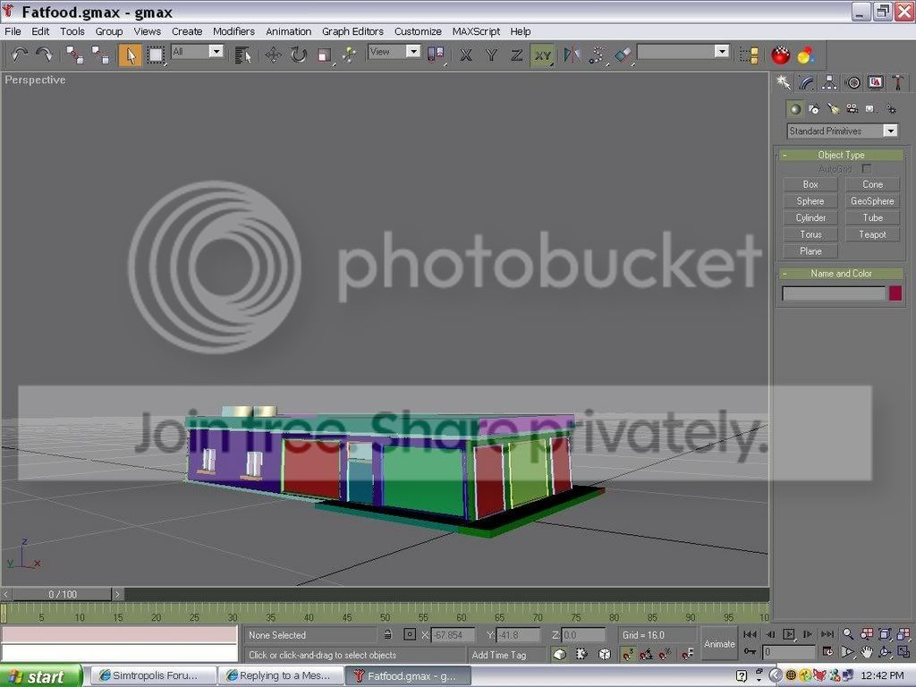Click the Align tool icon
The height and width of the screenshot is (687, 916).
point(623,55)
